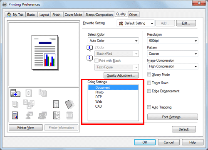Select Photo in Color Settings list

99,92
